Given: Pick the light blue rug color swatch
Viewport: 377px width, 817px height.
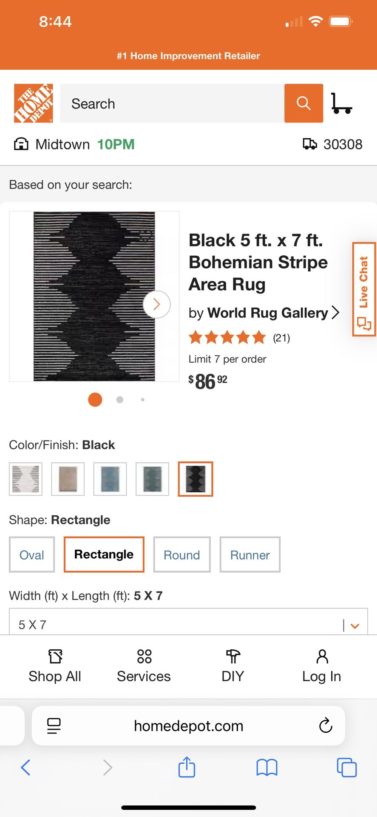Looking at the screenshot, I should [x=110, y=479].
